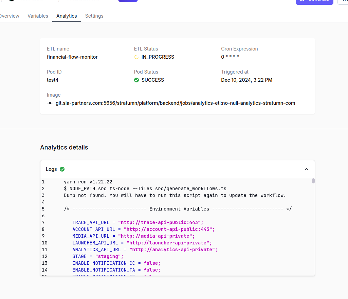Viewport: 348px width, 299px height.
Task: Select the Analytics tab
Action: click(x=67, y=16)
